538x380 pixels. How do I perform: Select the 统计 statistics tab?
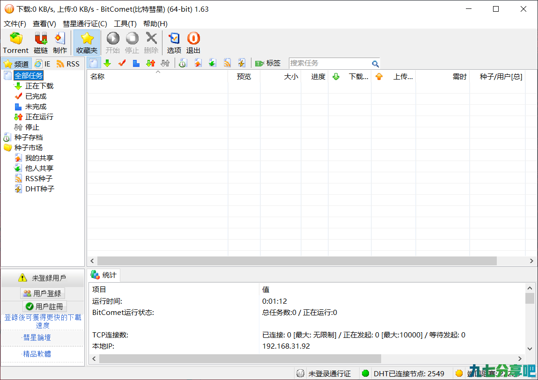click(x=104, y=275)
